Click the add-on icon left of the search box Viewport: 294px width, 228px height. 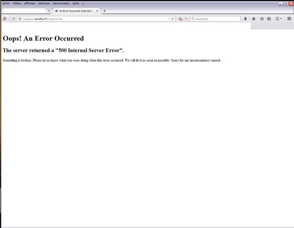coord(181,19)
